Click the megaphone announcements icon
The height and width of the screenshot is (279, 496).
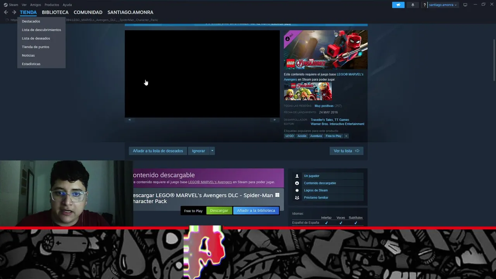pyautogui.click(x=398, y=5)
